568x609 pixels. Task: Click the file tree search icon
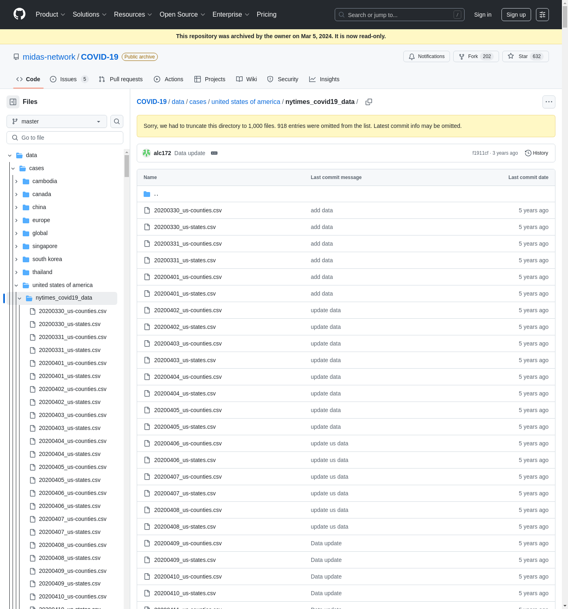(x=117, y=121)
